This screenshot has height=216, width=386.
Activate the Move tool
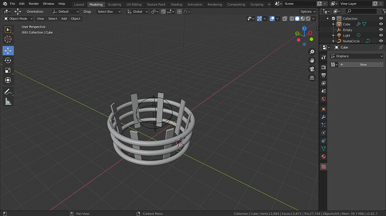(8, 50)
